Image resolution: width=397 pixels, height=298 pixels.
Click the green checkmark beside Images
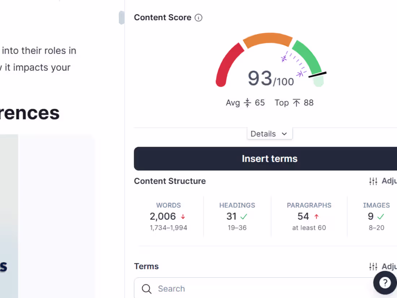point(381,216)
